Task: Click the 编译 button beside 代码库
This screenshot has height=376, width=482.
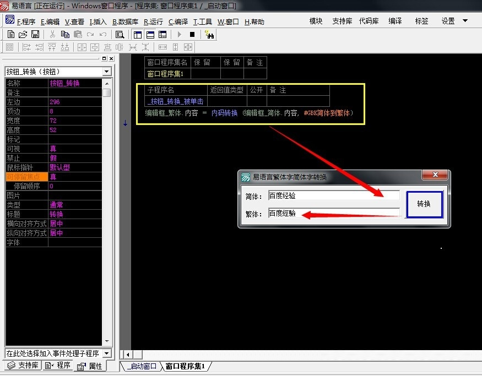Action: [x=395, y=21]
